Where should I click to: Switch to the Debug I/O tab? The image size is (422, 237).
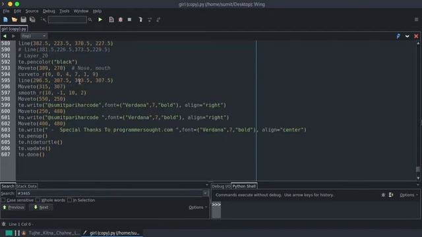(221, 186)
